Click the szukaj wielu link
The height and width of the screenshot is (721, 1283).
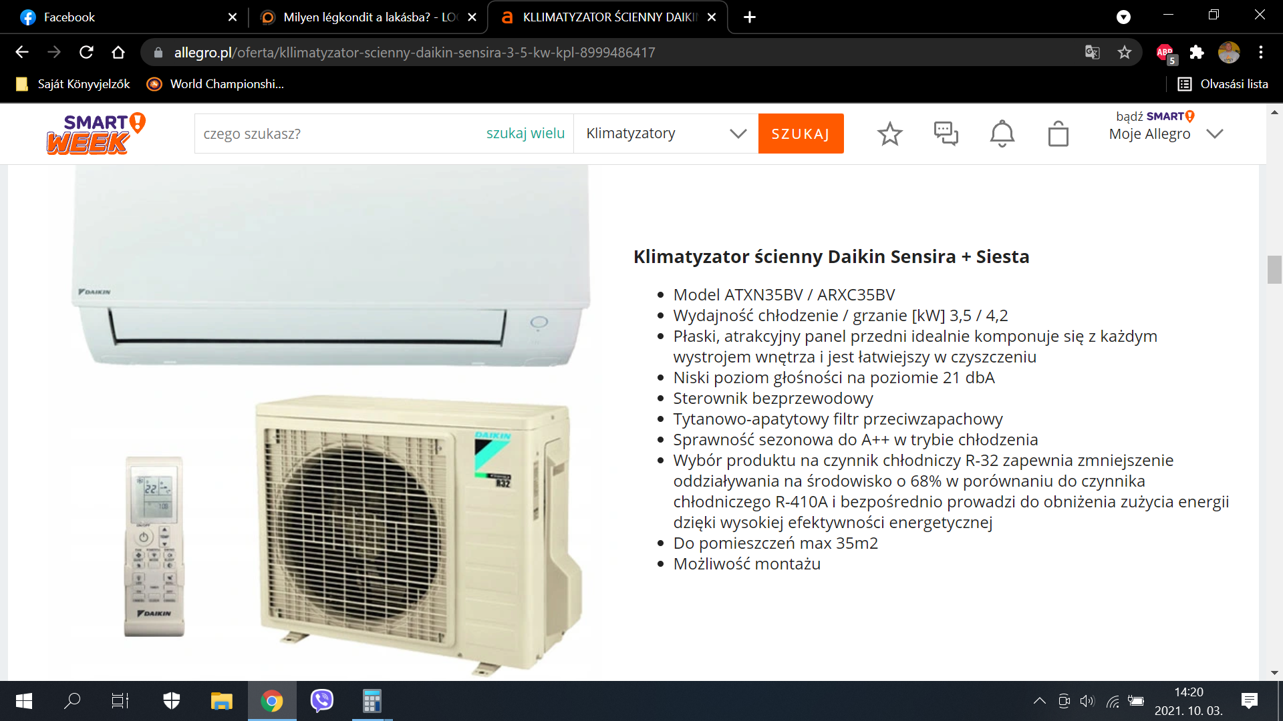click(525, 134)
